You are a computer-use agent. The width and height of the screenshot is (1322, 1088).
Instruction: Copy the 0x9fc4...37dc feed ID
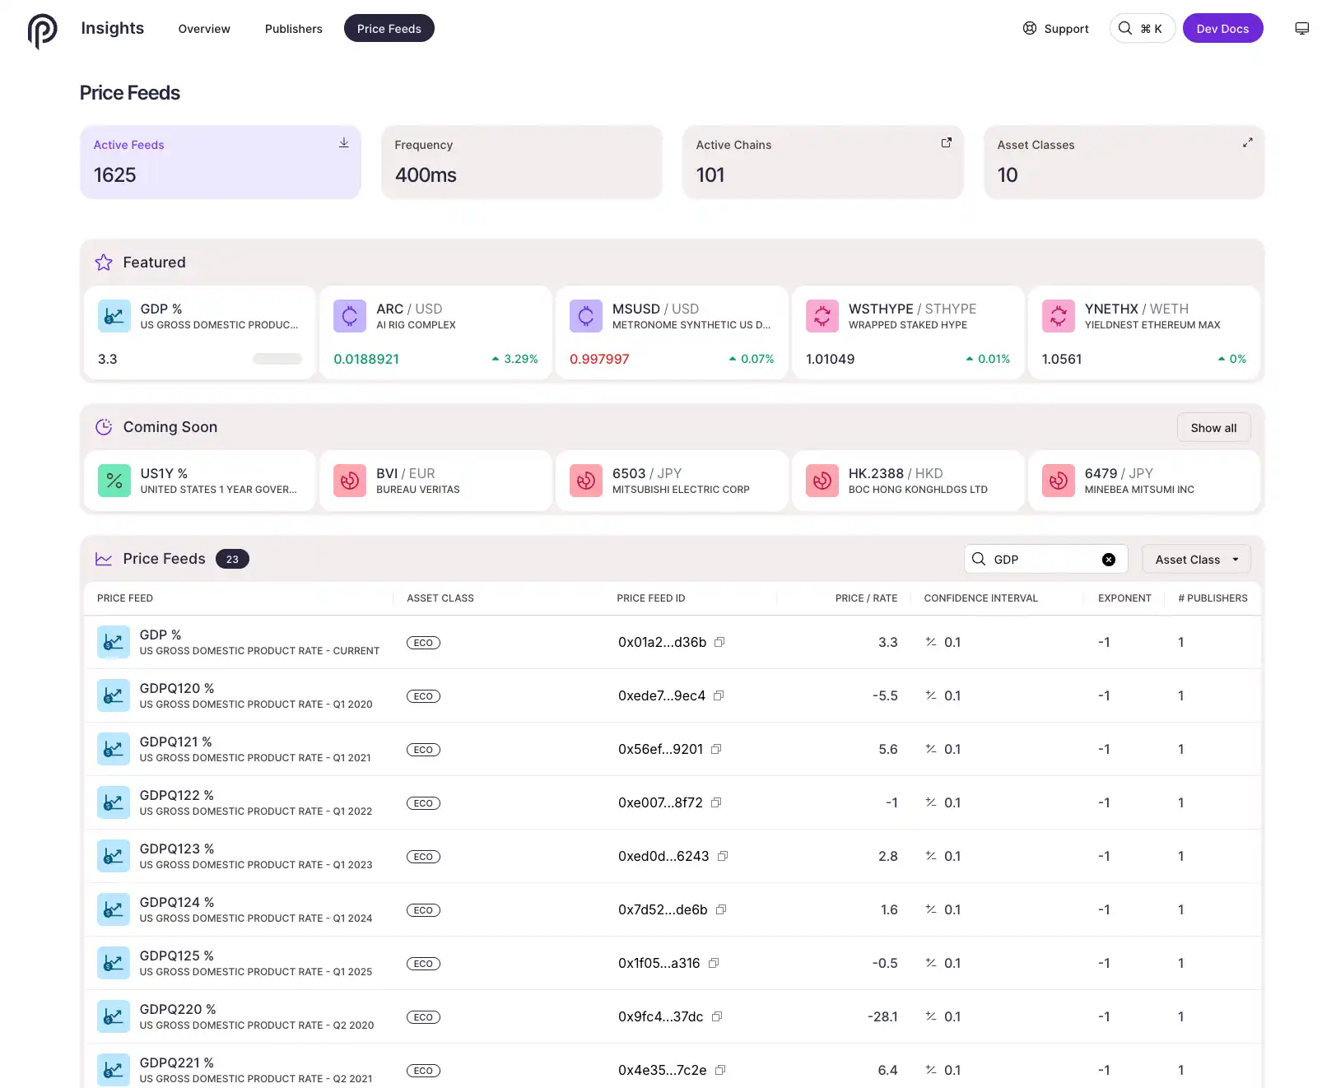(x=717, y=1016)
